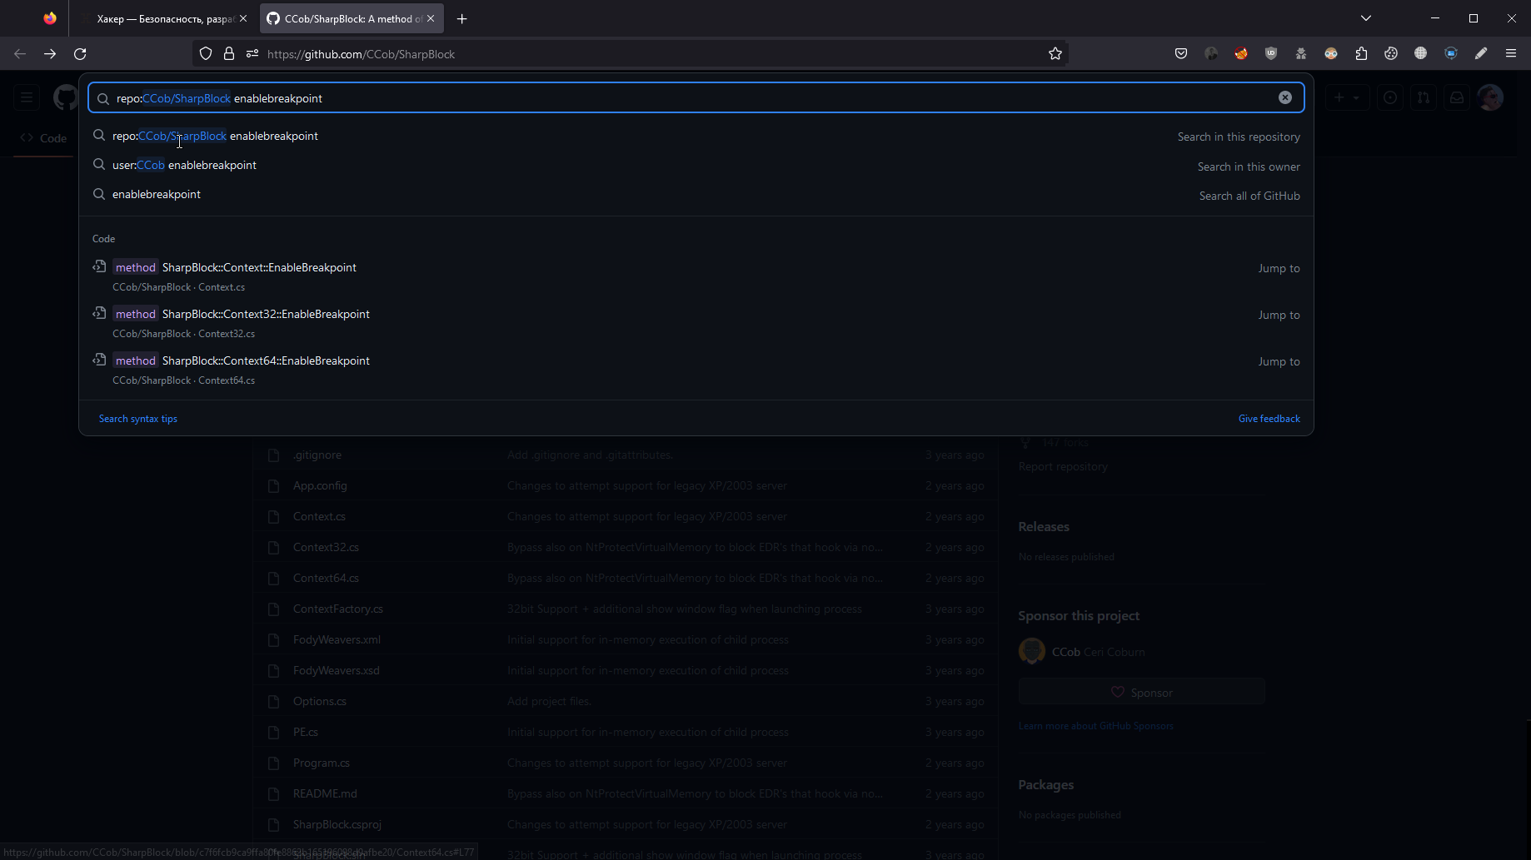1531x860 pixels.
Task: Open site security lock info
Action: tap(229, 54)
